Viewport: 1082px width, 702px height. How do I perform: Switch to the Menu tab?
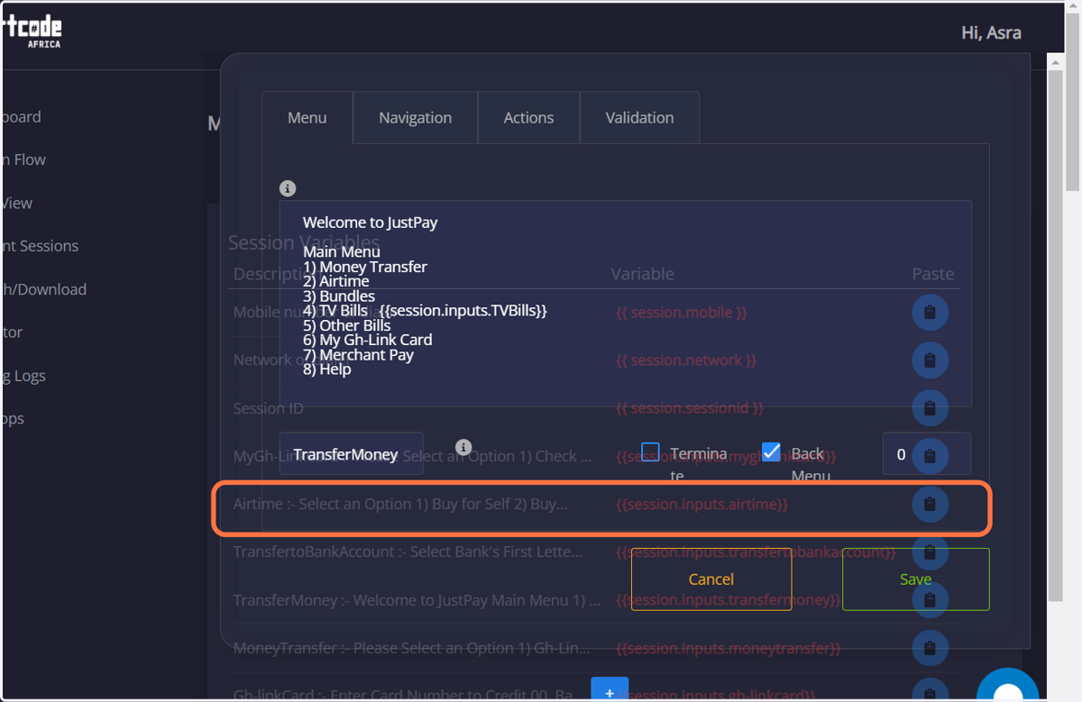pyautogui.click(x=307, y=117)
